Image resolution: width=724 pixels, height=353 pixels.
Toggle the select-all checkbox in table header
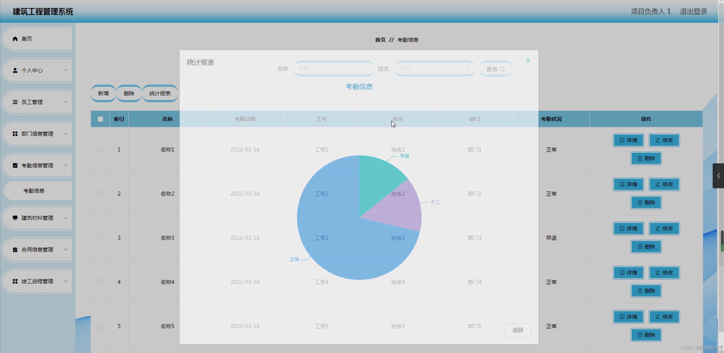point(100,119)
